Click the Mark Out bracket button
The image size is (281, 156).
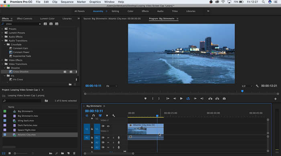tap(159, 98)
